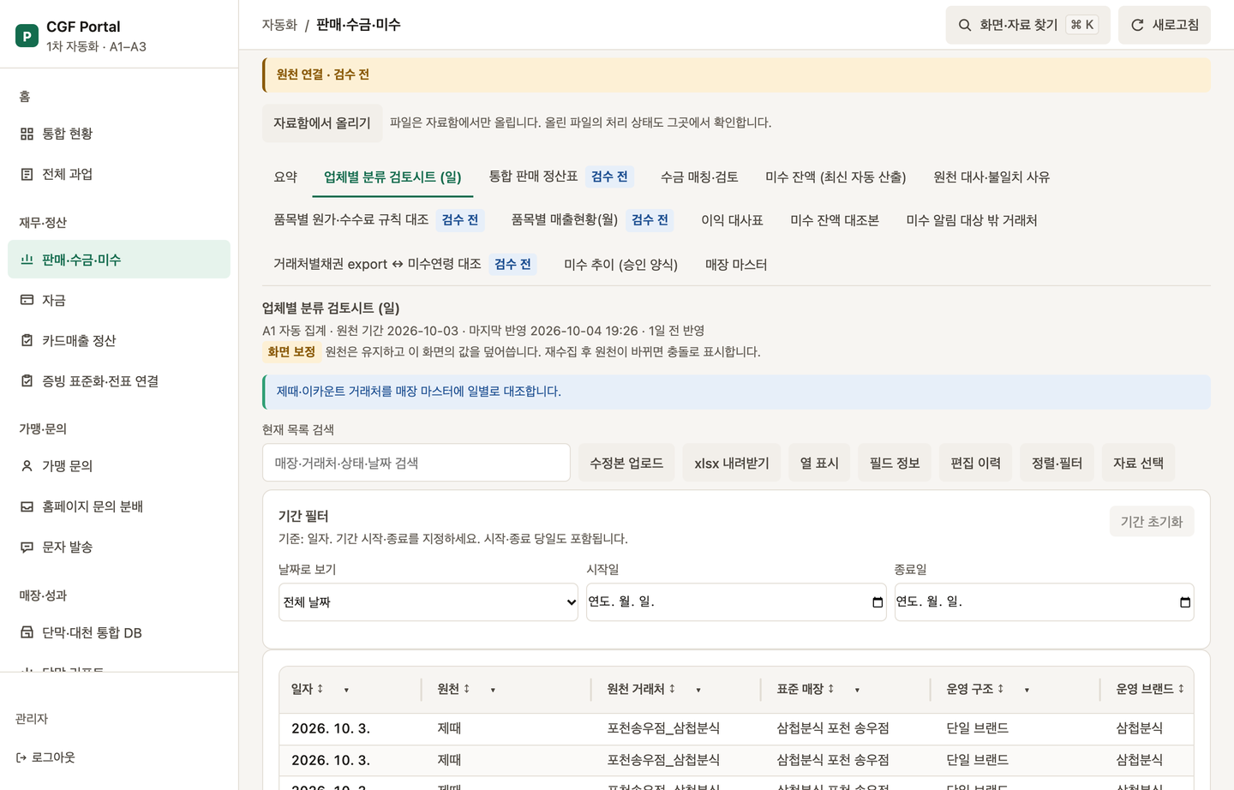
Task: Click the 필드 정보 button
Action: coord(895,463)
